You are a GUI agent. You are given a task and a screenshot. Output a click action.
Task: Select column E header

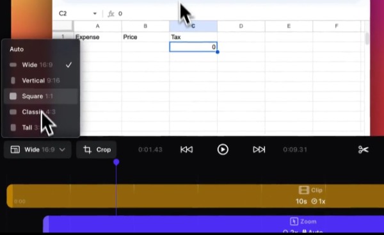(289, 26)
